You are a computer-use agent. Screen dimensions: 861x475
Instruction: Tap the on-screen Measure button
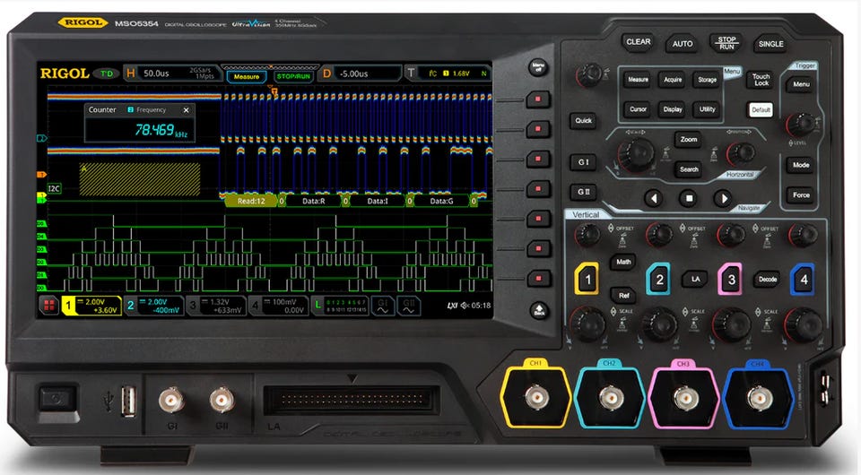(247, 77)
